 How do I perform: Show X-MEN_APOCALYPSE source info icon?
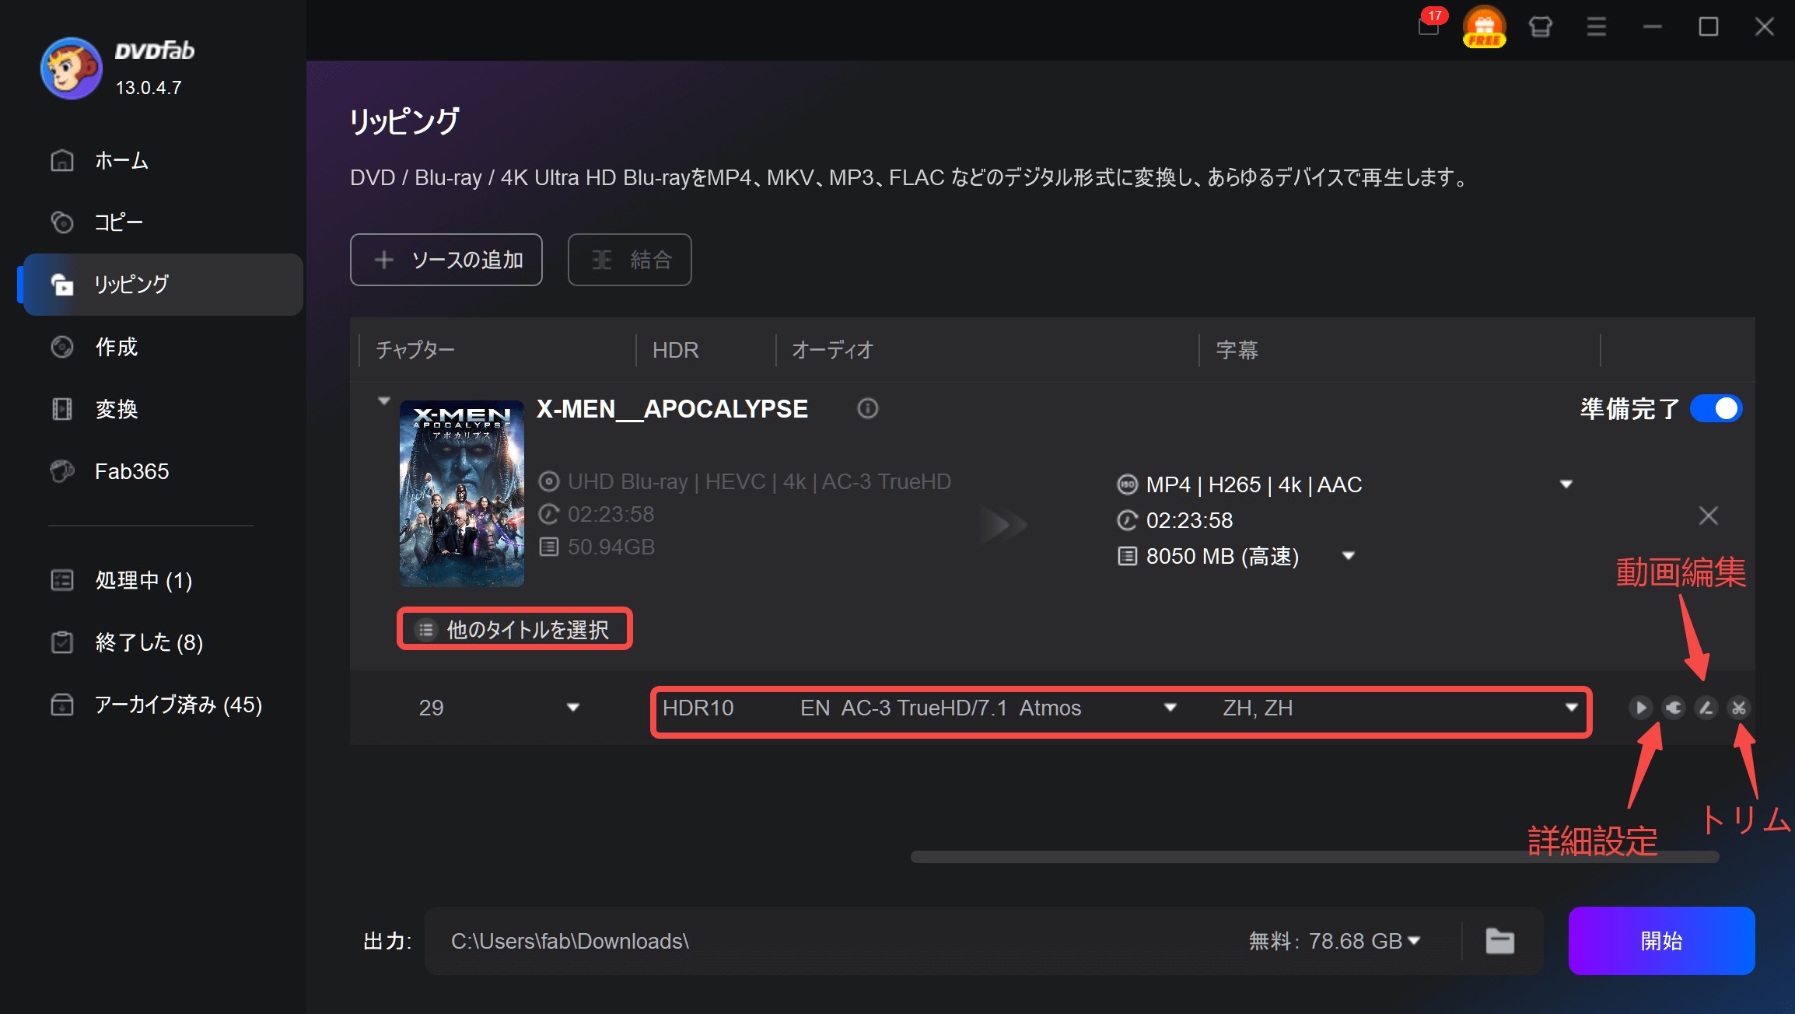(867, 408)
